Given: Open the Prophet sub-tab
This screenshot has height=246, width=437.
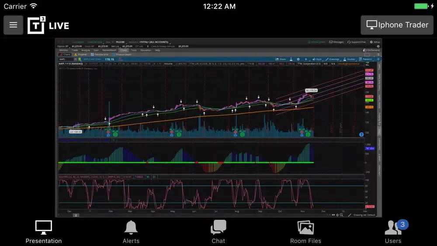Looking at the screenshot, I should pos(80,55).
